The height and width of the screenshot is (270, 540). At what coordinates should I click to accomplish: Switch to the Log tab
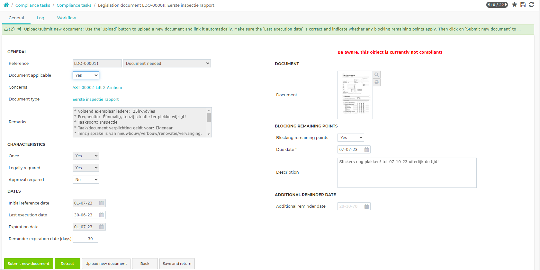[x=40, y=18]
